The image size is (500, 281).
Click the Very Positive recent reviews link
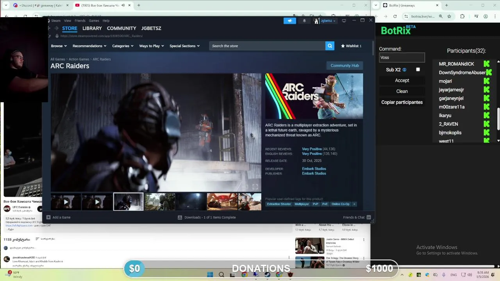coord(312,149)
